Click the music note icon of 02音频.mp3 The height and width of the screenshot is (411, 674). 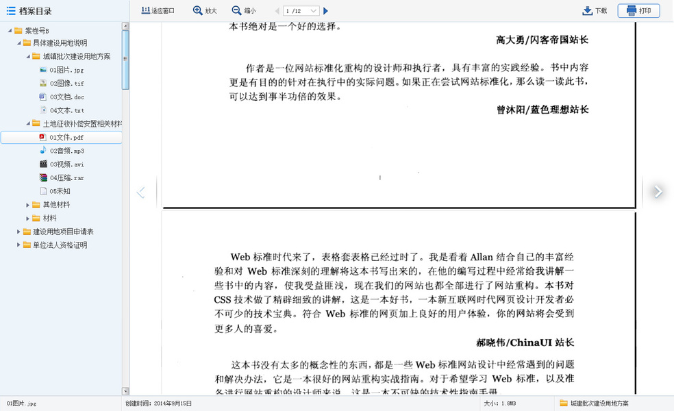pos(43,150)
